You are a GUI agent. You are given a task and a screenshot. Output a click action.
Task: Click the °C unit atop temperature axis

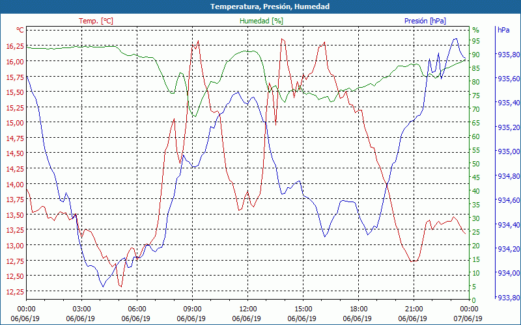20,30
